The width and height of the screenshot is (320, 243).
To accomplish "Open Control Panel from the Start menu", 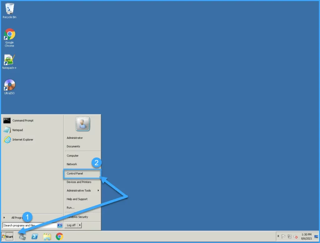I will coord(75,174).
